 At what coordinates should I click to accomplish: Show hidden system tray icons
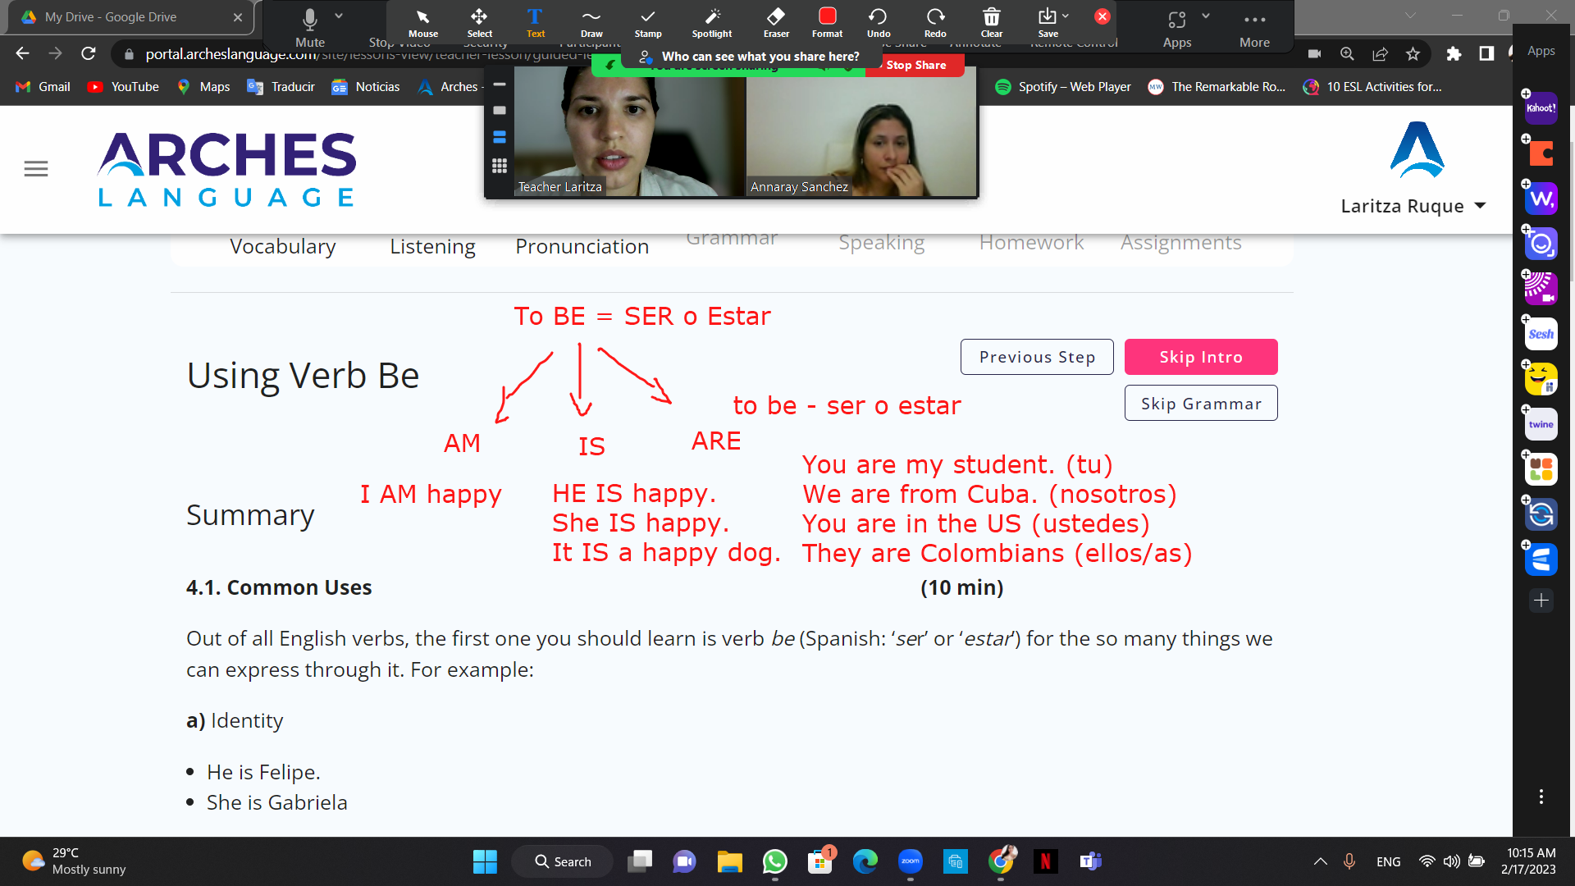click(1320, 861)
